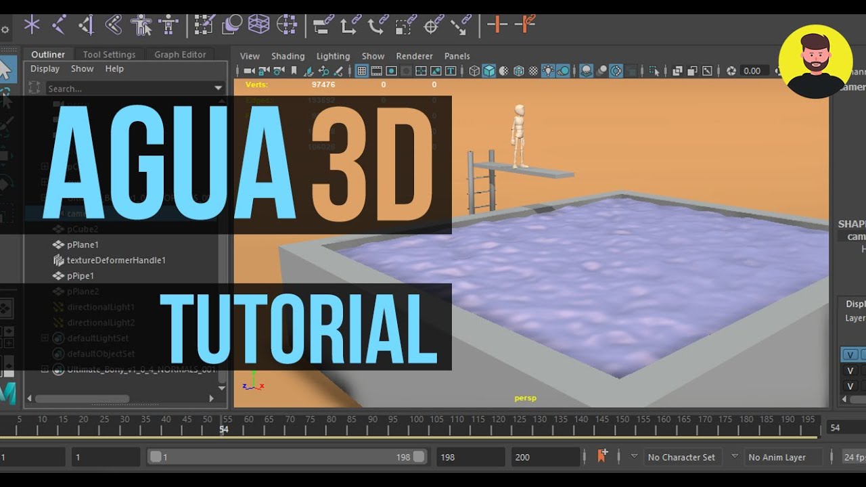Toggle the Resolution Gate display

[391, 71]
